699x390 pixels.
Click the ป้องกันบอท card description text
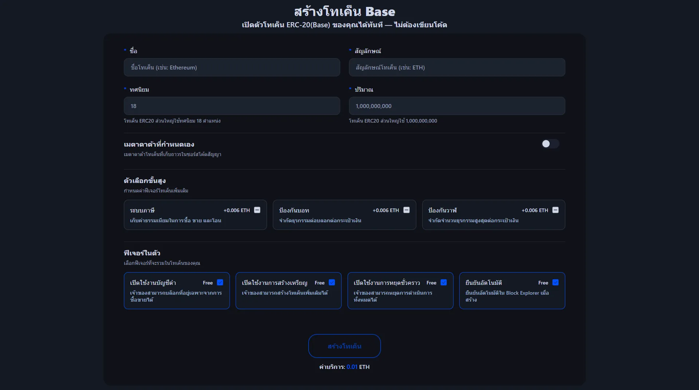(320, 220)
